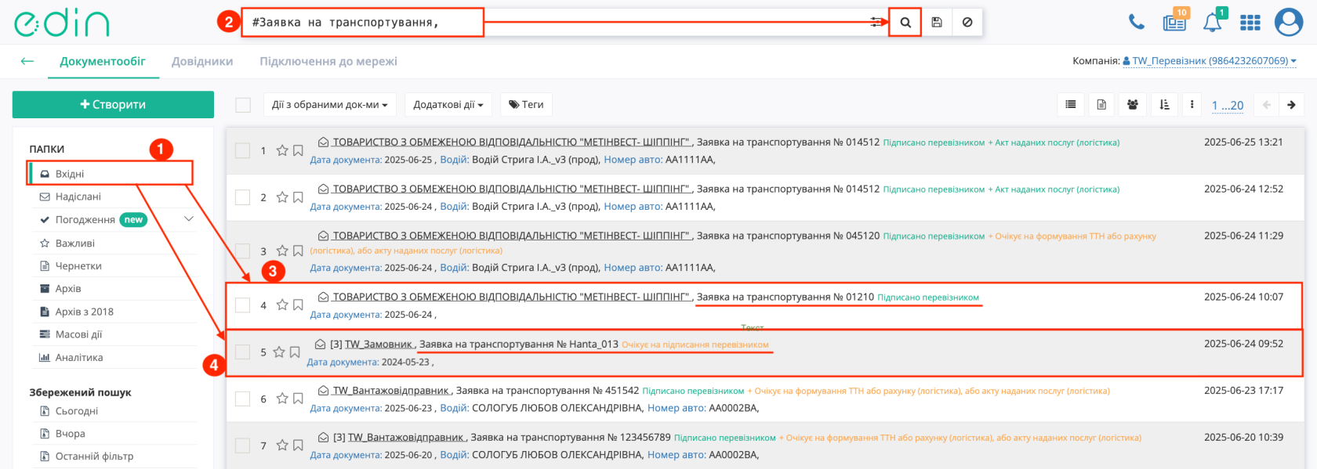Open the 'Підключення до мережі' tab
Viewport: 1317px width, 469px height.
click(328, 61)
